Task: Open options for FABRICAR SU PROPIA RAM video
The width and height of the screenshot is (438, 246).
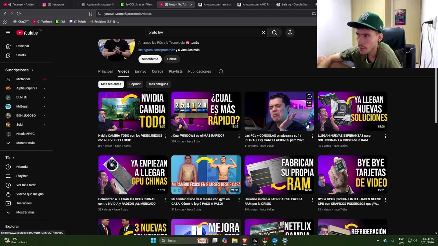Action: 312,200
